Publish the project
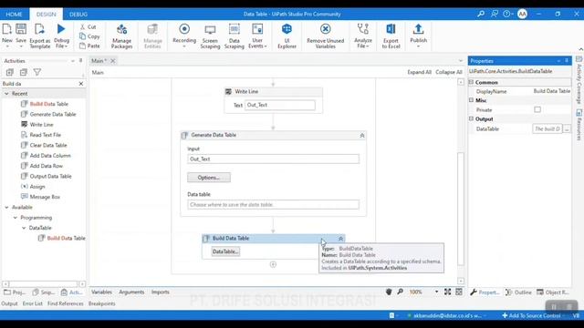 coord(418,36)
